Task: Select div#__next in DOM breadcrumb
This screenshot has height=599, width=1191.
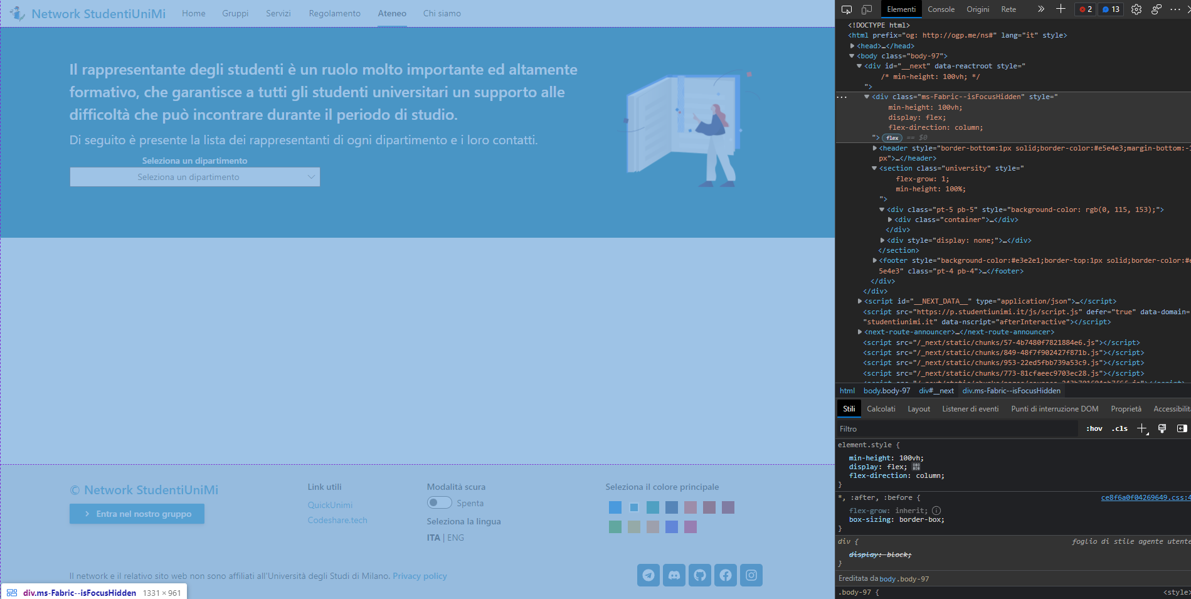Action: [x=936, y=391]
